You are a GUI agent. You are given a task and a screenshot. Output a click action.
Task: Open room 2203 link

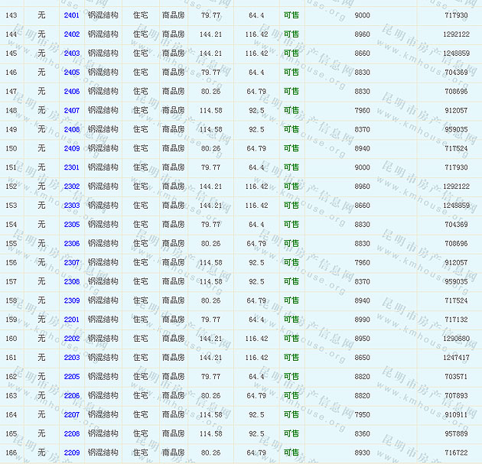(71, 358)
